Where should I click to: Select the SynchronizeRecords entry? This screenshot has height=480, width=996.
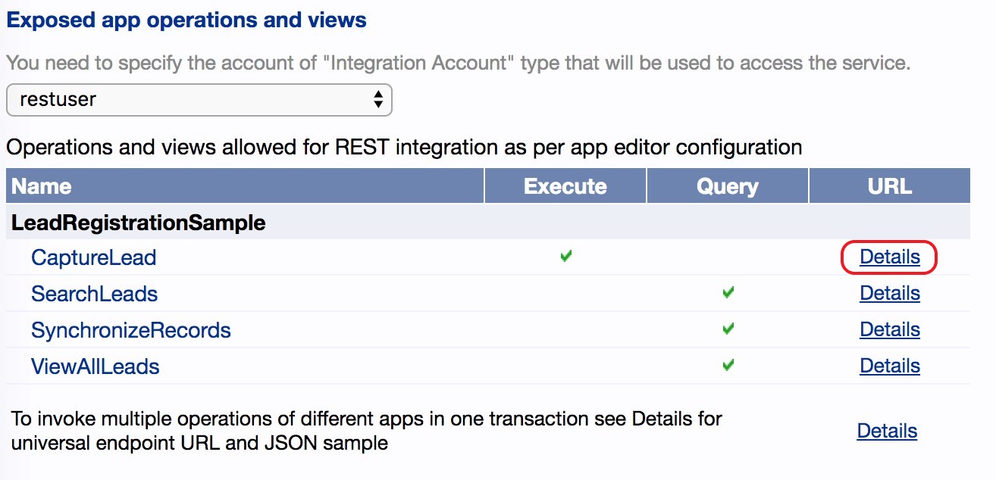pyautogui.click(x=130, y=330)
